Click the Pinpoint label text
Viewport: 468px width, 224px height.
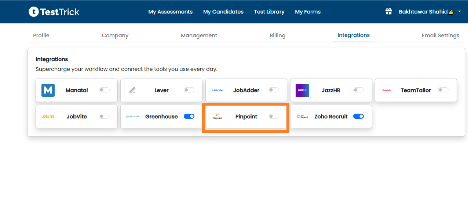(x=246, y=117)
